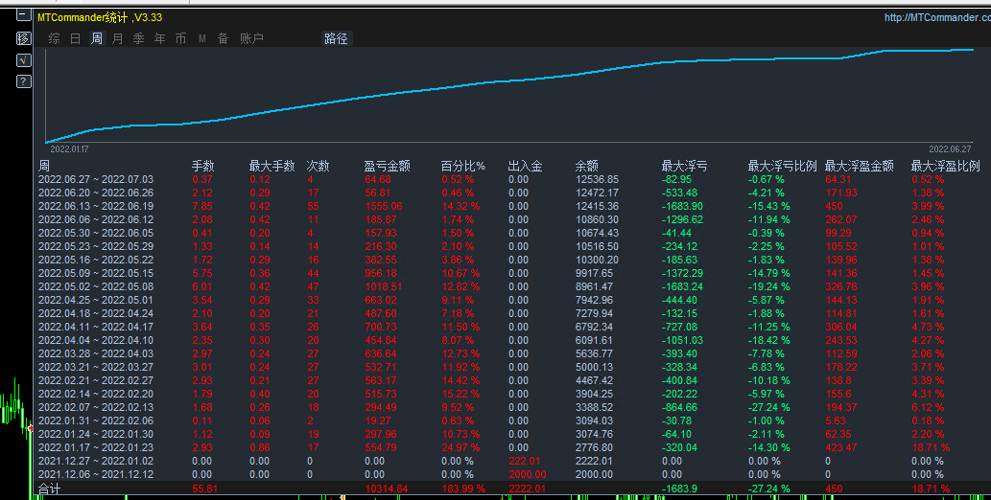Click the chart end date label 2022.06.27
This screenshot has height=500, width=991.
950,149
